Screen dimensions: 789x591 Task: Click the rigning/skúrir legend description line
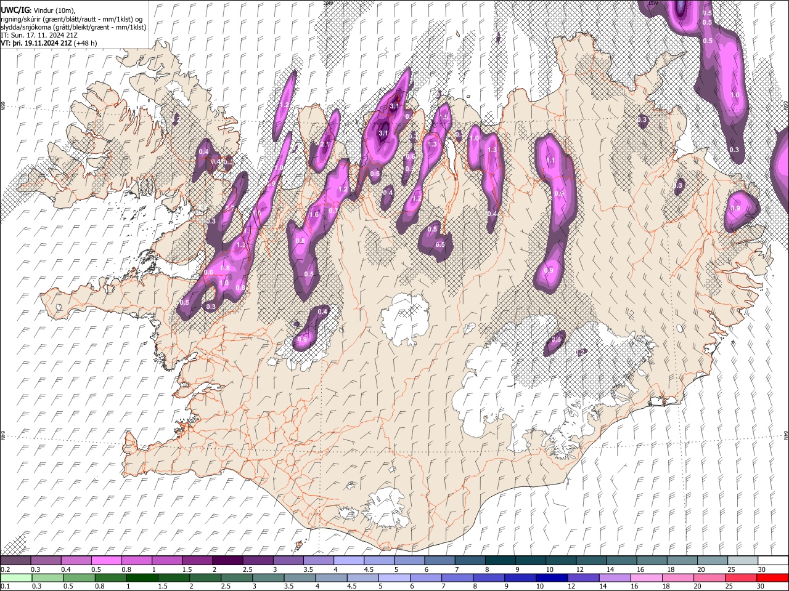72,19
